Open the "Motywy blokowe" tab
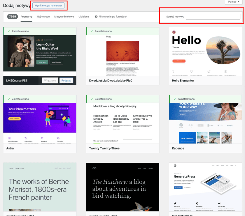This screenshot has height=216, width=245. 64,17
